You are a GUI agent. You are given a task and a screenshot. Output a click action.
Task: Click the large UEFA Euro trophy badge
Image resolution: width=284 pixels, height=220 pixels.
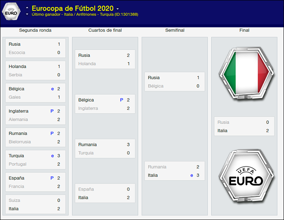pos(246,176)
